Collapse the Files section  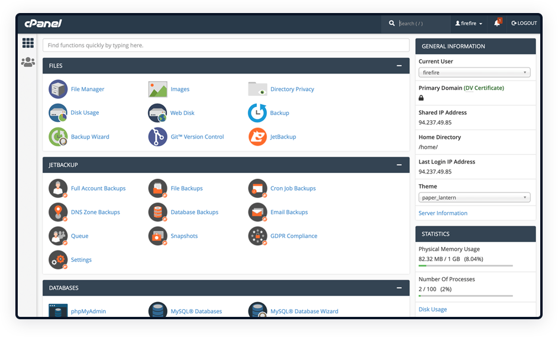[399, 66]
